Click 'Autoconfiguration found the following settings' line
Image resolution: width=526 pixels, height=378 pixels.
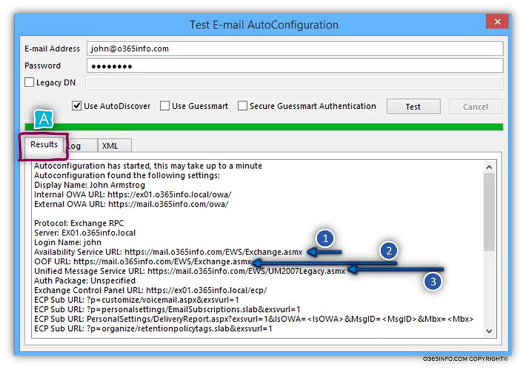127,175
